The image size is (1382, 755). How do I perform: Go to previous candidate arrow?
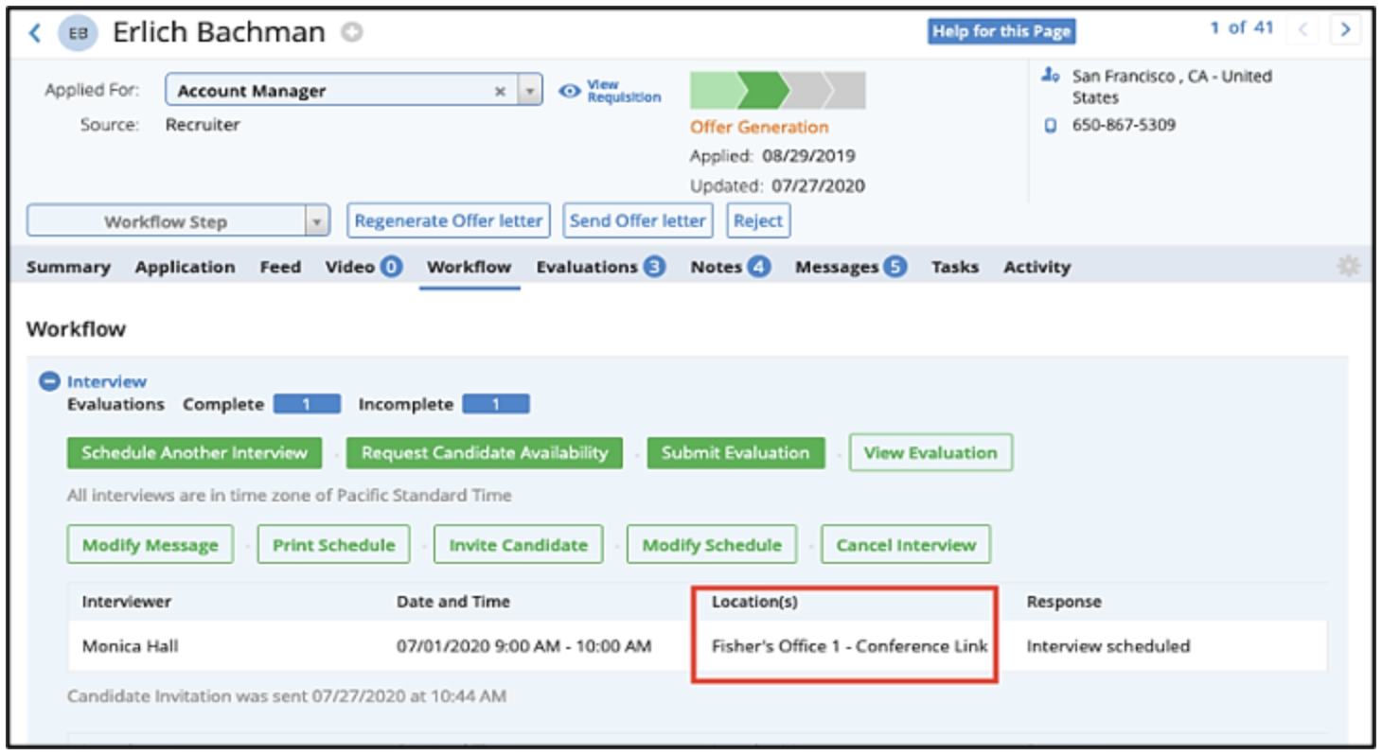coord(1303,29)
